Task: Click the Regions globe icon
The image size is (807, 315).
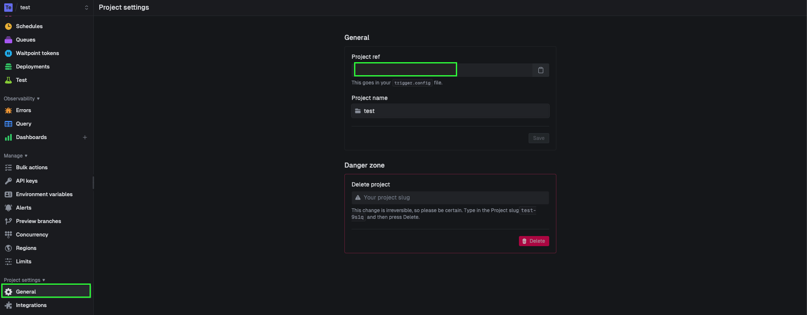Action: pos(8,248)
